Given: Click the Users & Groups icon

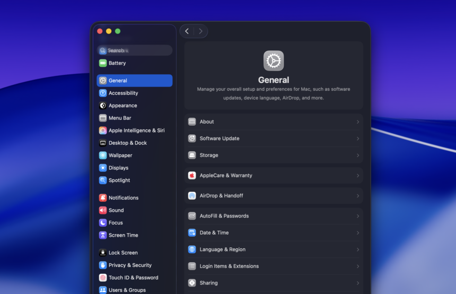Looking at the screenshot, I should click(103, 290).
